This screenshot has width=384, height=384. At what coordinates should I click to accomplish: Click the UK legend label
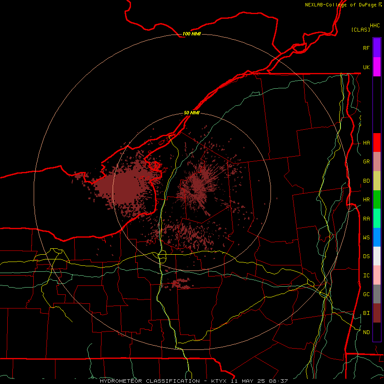click(x=366, y=67)
